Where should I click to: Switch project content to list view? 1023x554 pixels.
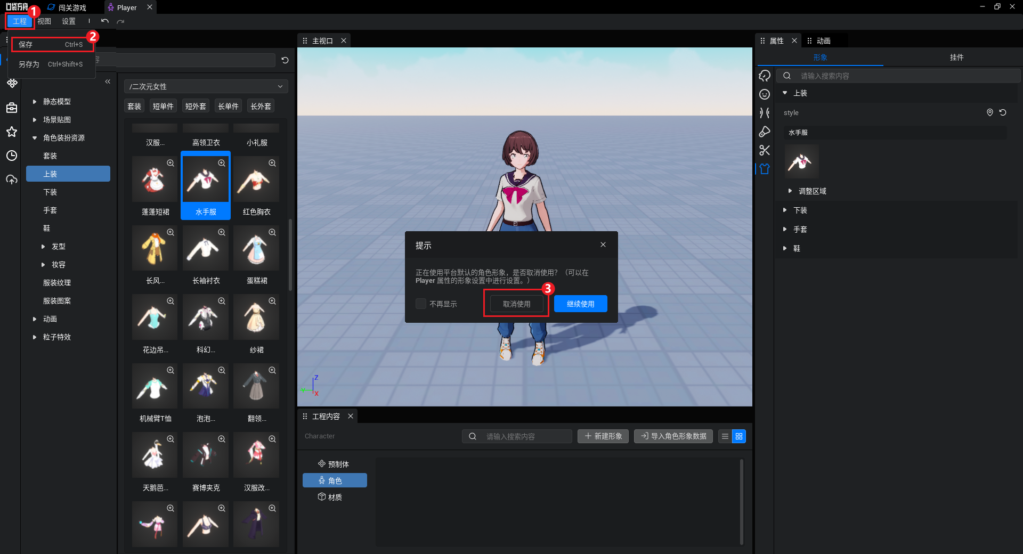coord(725,436)
